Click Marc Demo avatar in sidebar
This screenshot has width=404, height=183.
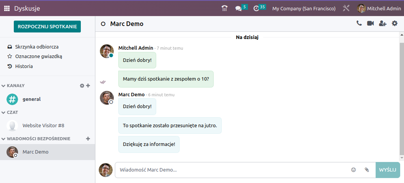(x=12, y=152)
